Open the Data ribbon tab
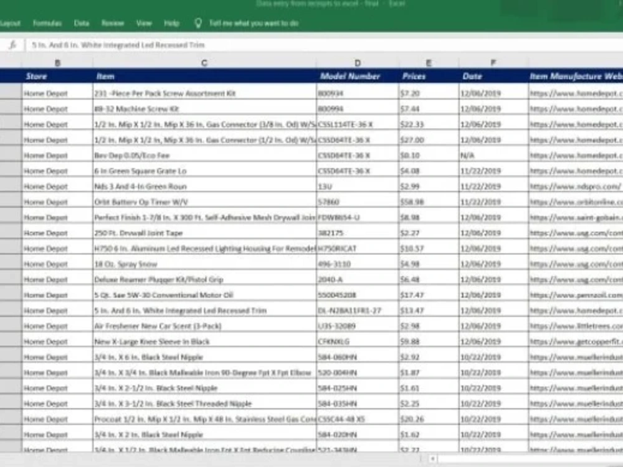Screen dimensions: 623x467 tap(82, 24)
